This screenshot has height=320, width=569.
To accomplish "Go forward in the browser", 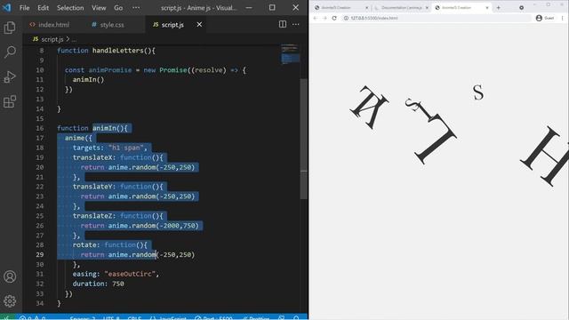I will pos(325,18).
